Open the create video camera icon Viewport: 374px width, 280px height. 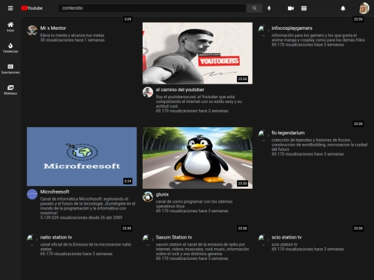click(291, 8)
